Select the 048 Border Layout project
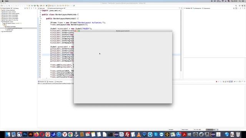This screenshot has width=246, height=138. click(x=8, y=21)
